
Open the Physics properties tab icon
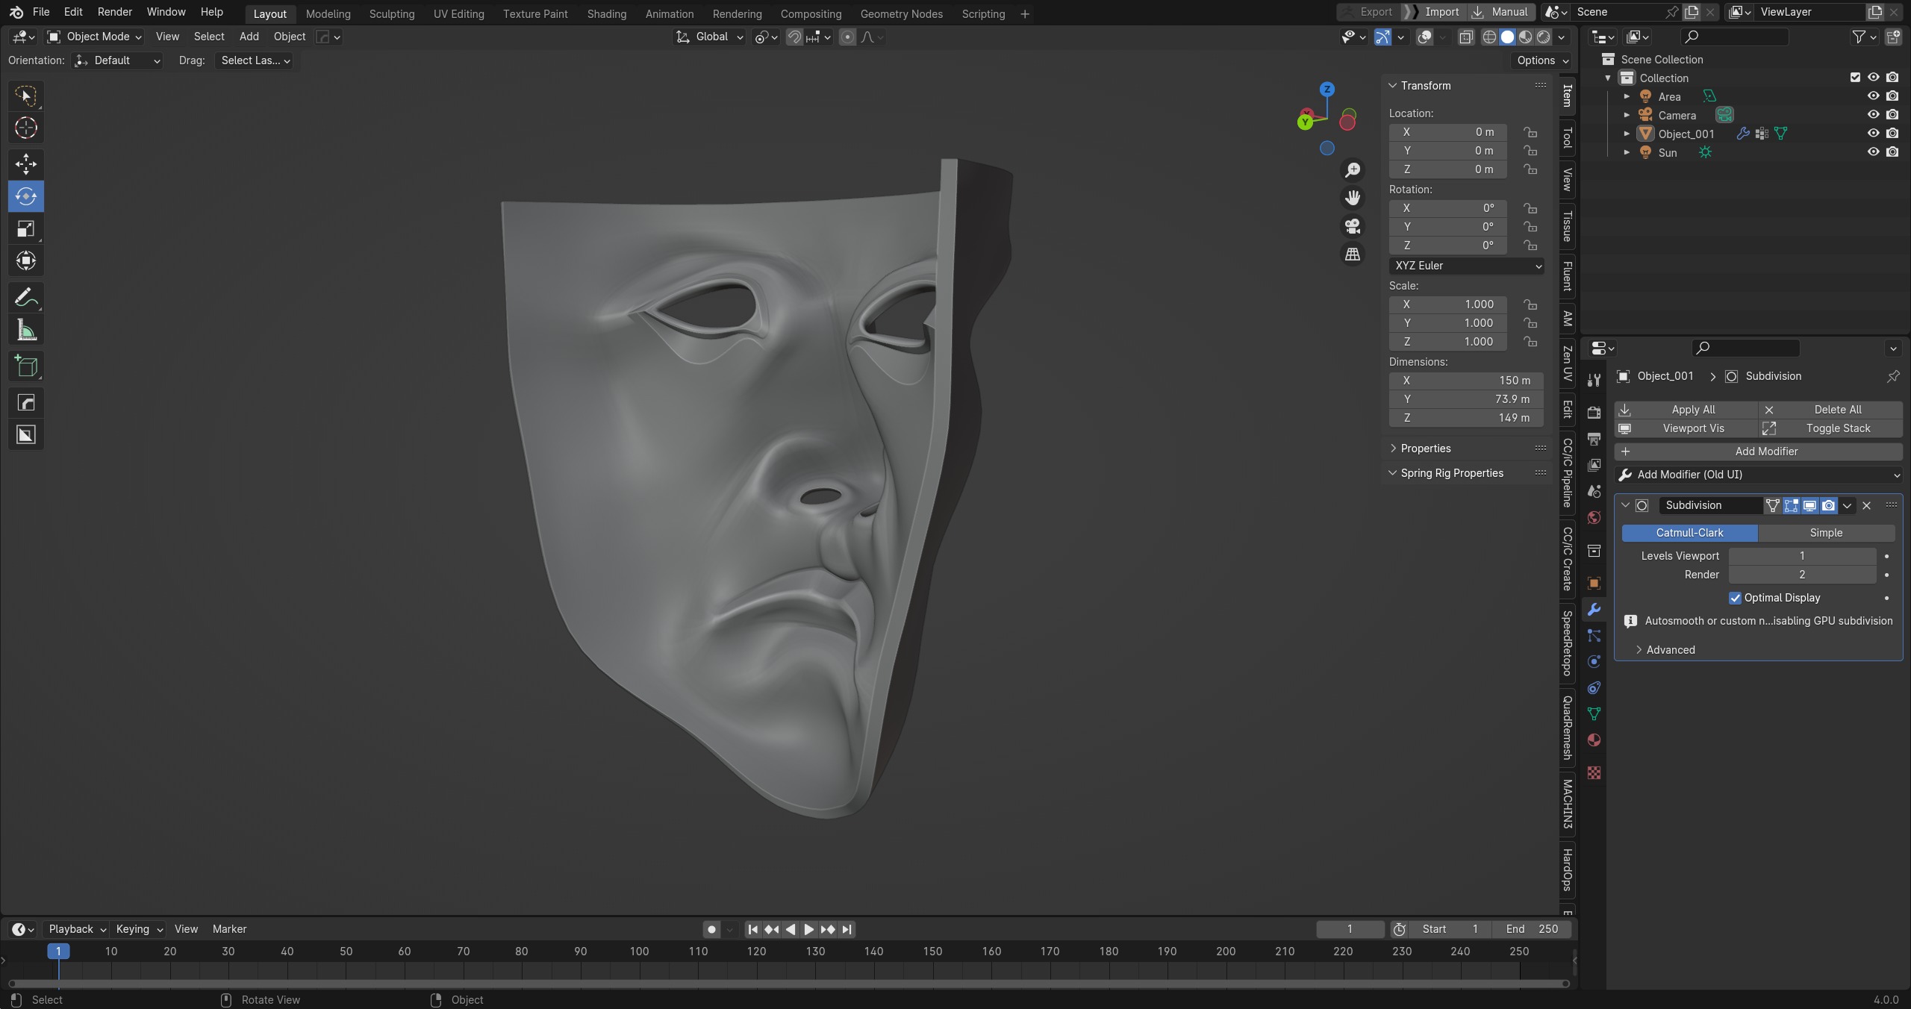pos(1594,661)
